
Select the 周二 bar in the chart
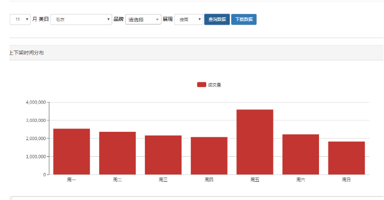pyautogui.click(x=117, y=153)
